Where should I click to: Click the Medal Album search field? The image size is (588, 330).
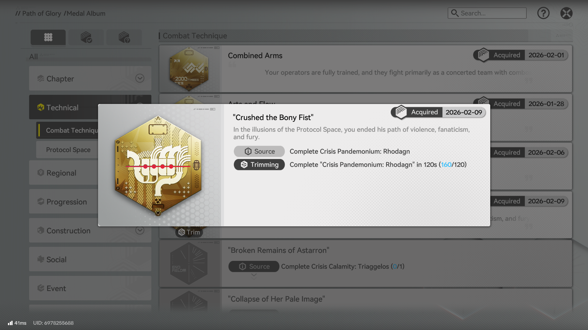tap(487, 13)
